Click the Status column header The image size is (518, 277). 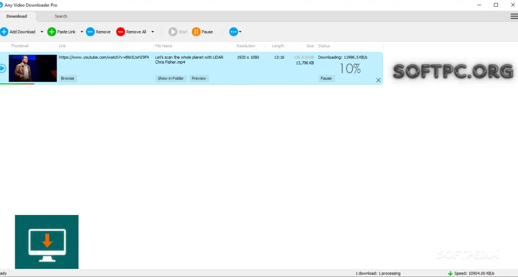[x=324, y=46]
